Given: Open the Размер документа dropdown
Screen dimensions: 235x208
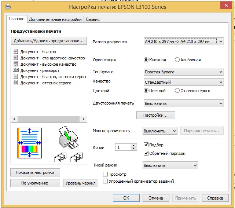Looking at the screenshot, I should [184, 41].
